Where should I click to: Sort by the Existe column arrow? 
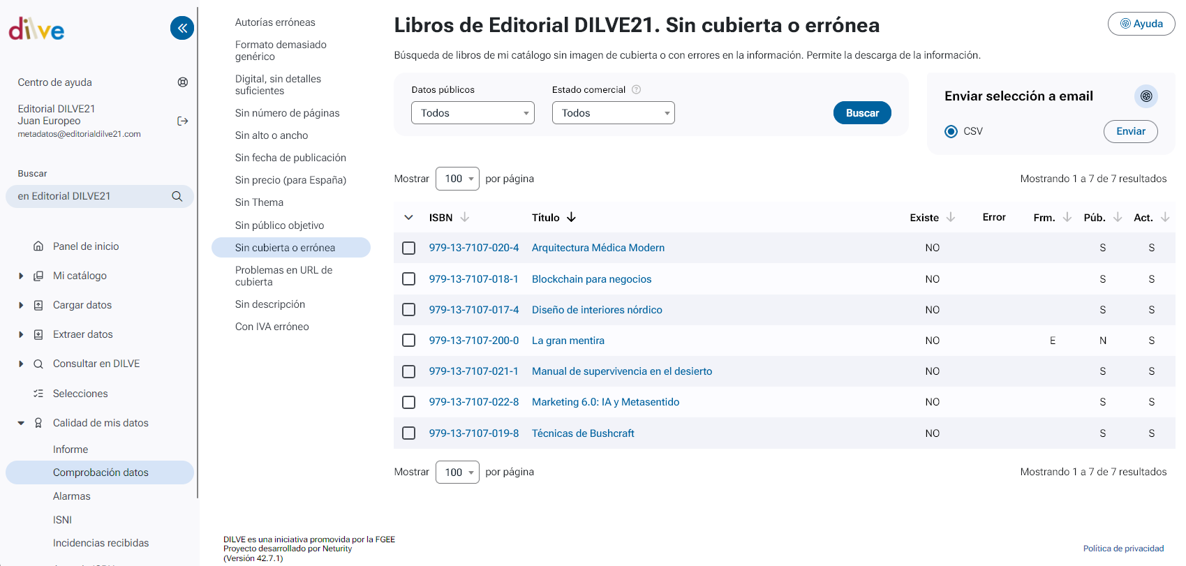[950, 218]
